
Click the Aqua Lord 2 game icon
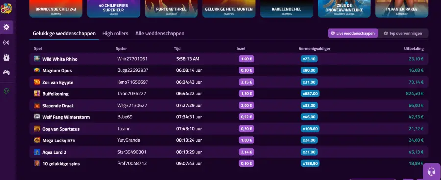click(x=37, y=152)
